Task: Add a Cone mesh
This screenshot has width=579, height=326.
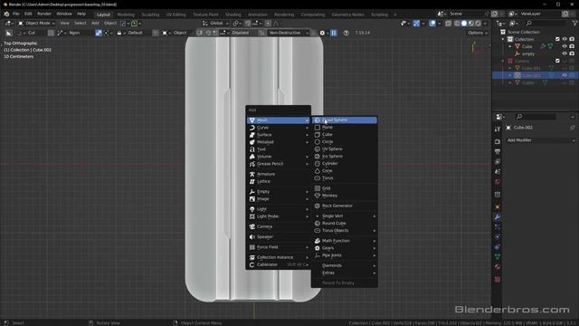Action: click(x=345, y=171)
